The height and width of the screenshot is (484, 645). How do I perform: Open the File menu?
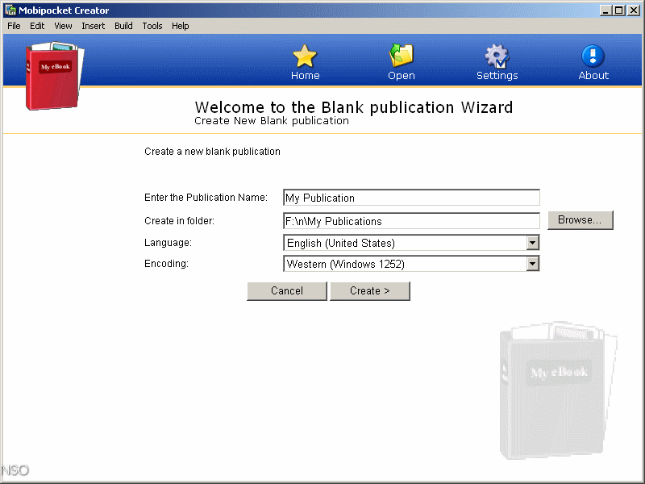pyautogui.click(x=13, y=25)
